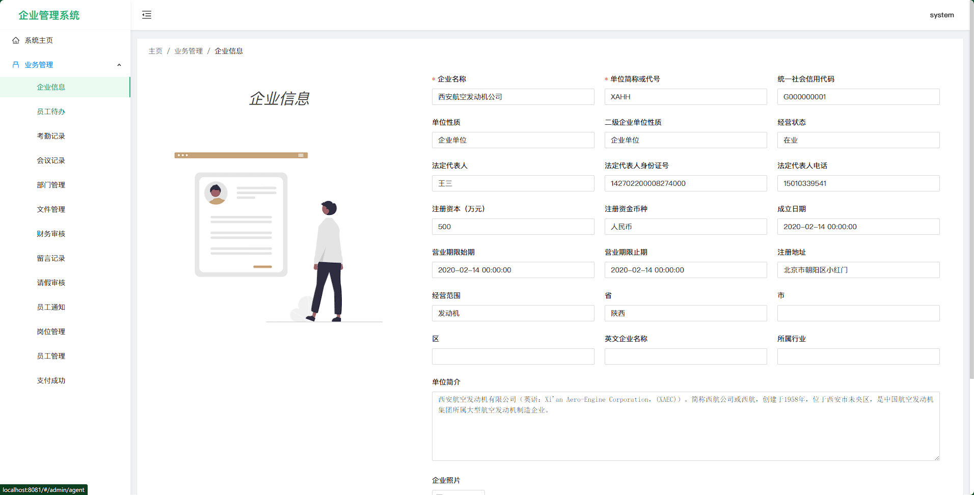974x495 pixels.
Task: Open the 成立日期 date picker field
Action: tap(858, 227)
